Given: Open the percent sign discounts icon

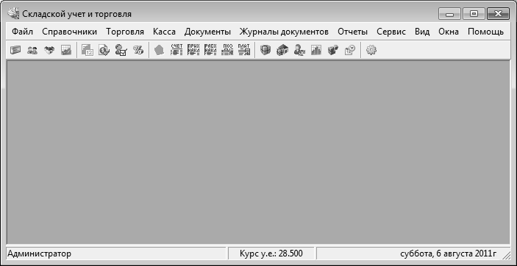Looking at the screenshot, I should coord(138,51).
